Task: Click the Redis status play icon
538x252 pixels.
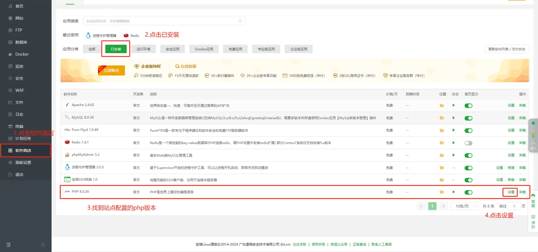Action: [x=453, y=143]
